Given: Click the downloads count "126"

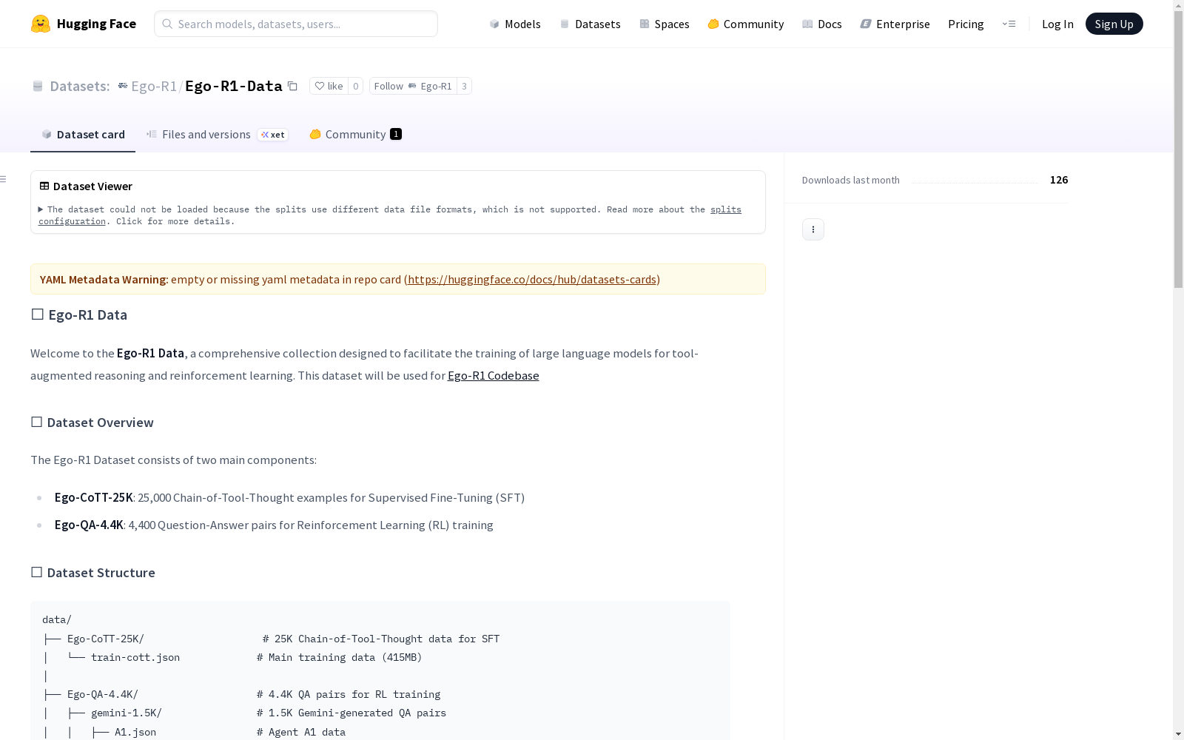Looking at the screenshot, I should pyautogui.click(x=1059, y=180).
